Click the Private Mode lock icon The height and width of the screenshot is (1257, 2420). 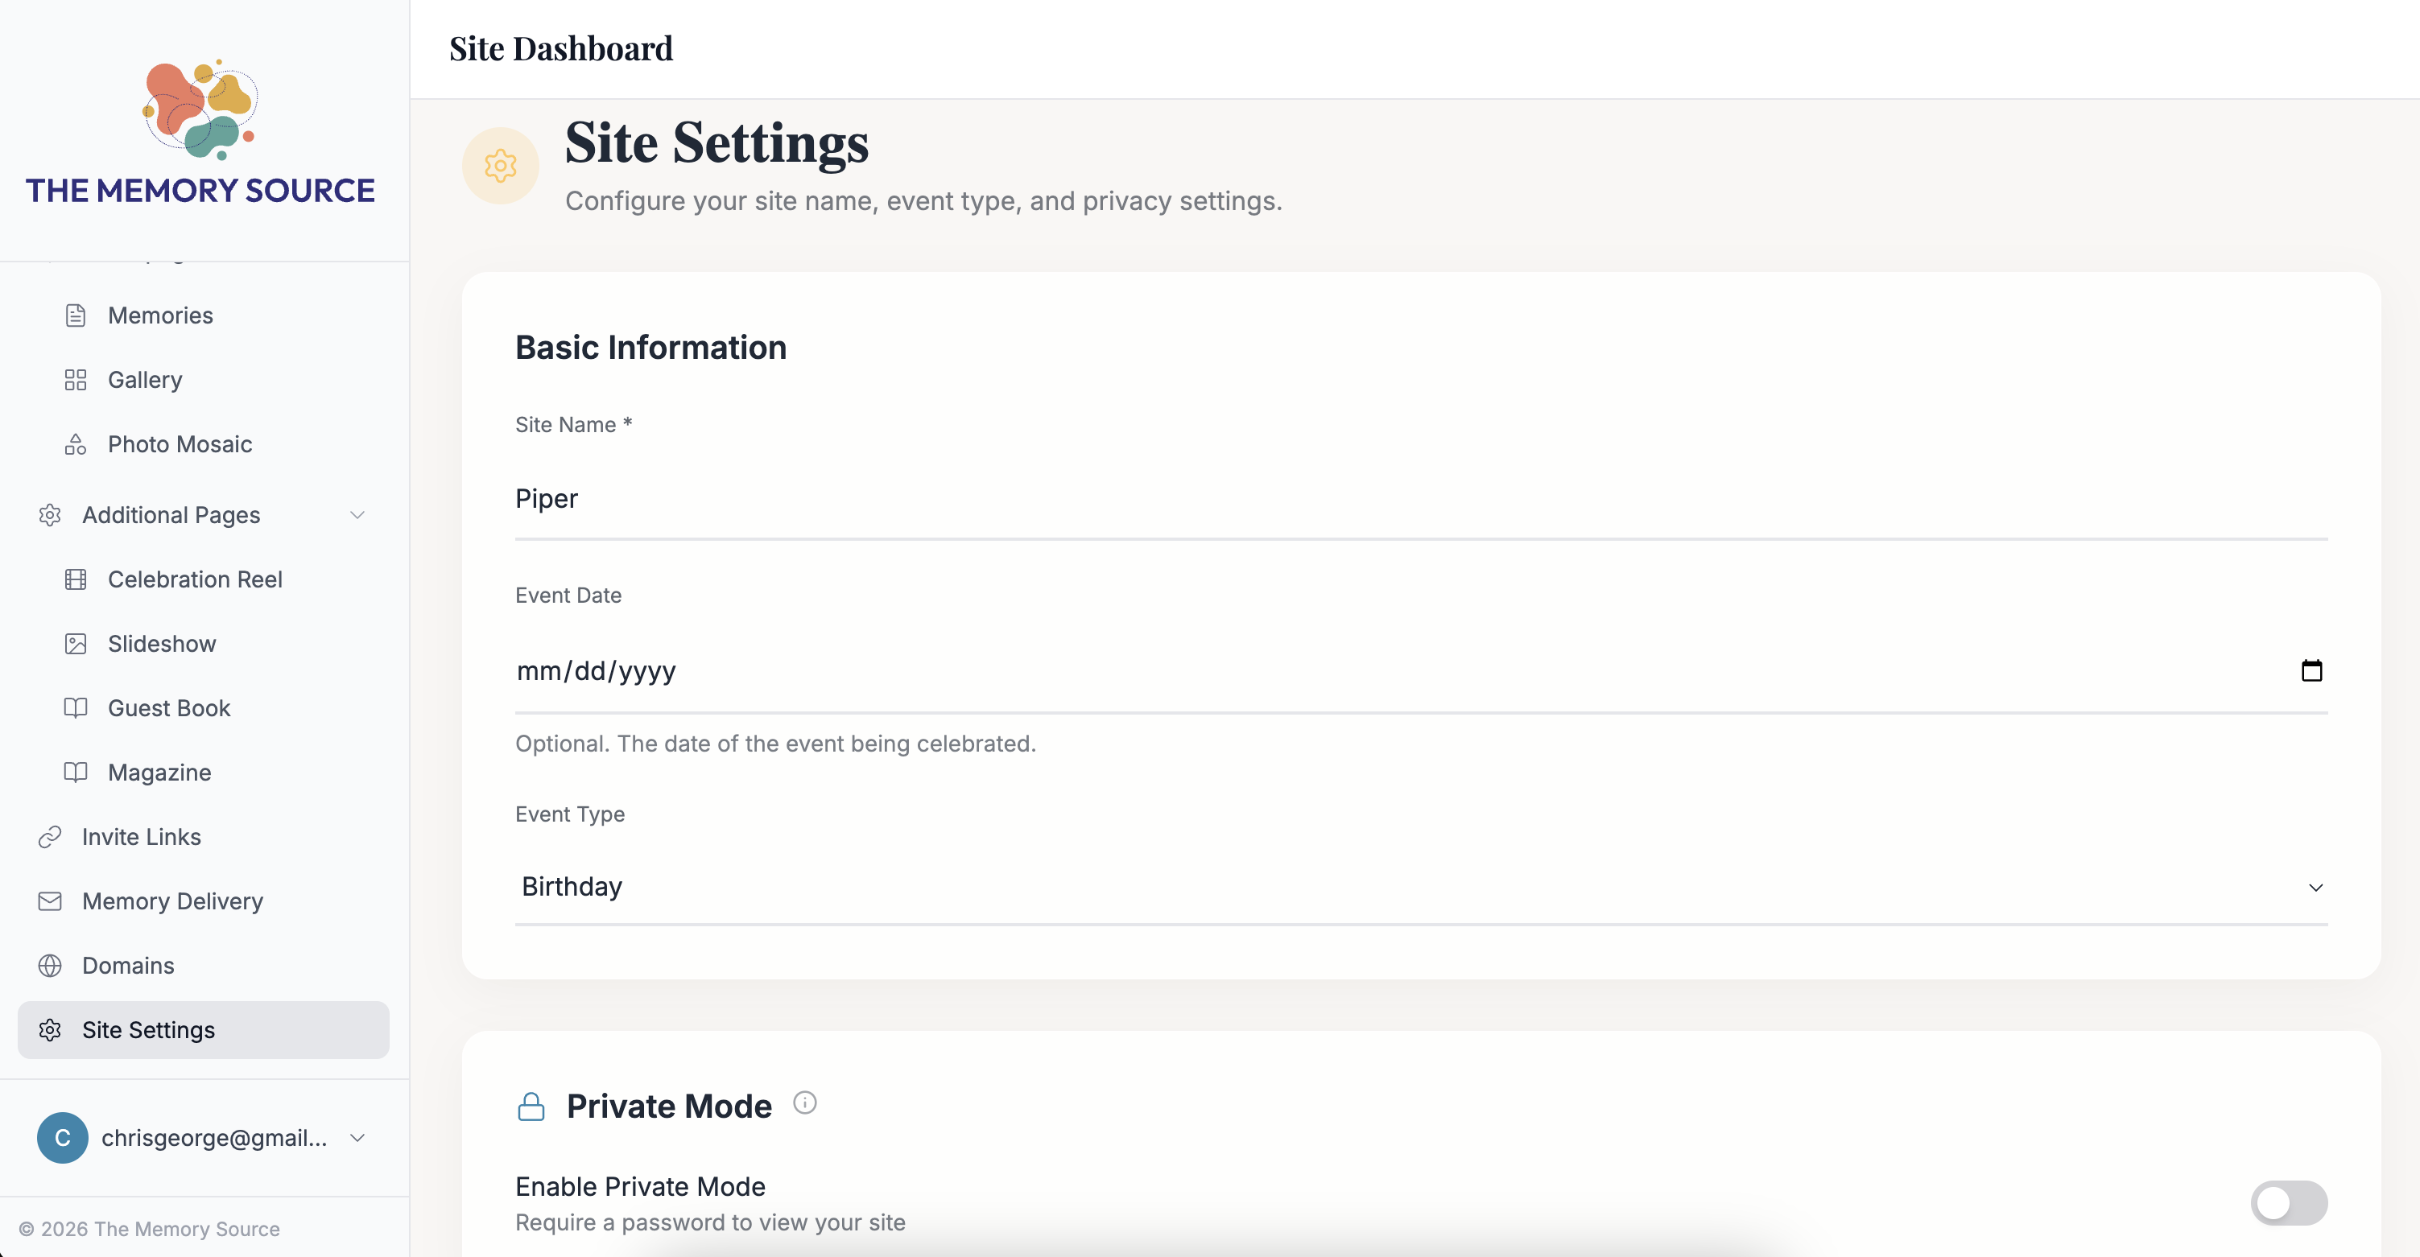click(531, 1106)
